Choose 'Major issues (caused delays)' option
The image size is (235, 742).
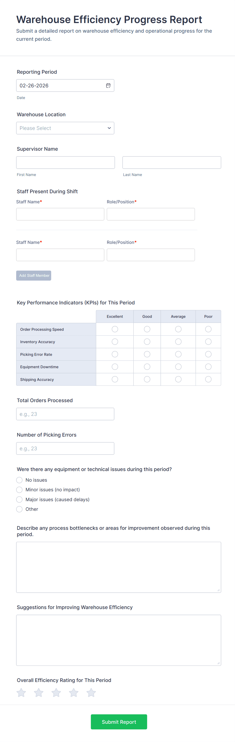tap(19, 499)
